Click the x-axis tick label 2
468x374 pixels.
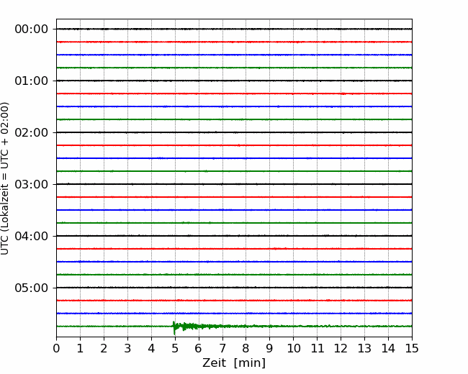[104, 348]
